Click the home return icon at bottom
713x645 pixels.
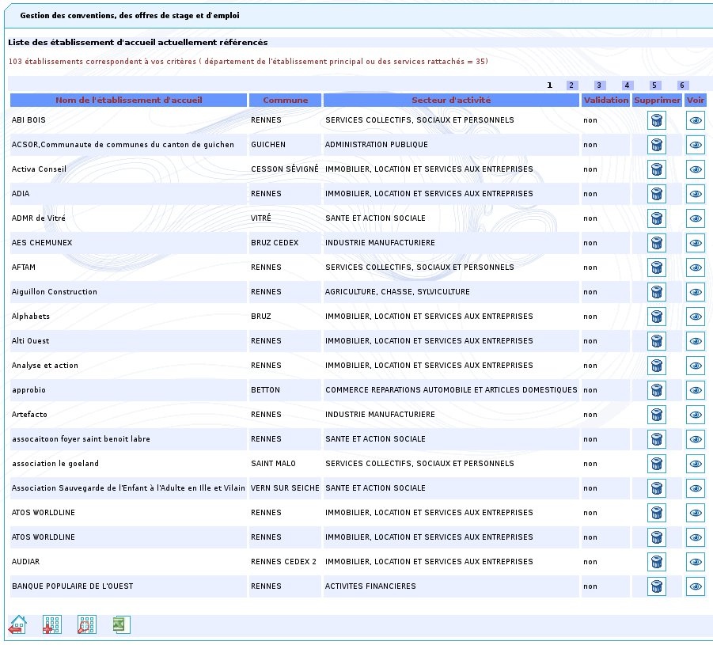[17, 624]
